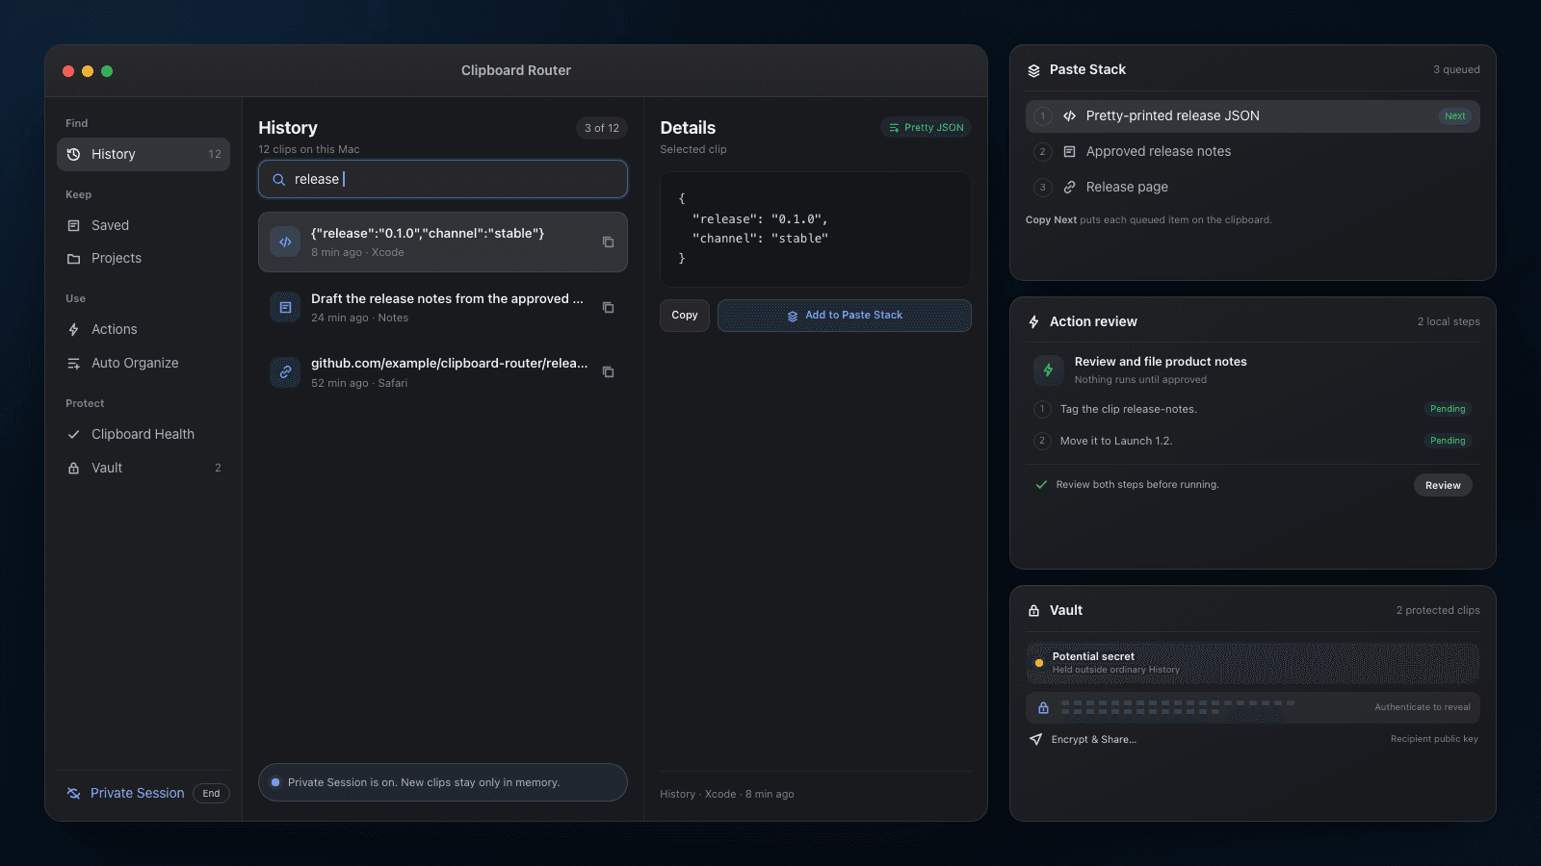Image resolution: width=1541 pixels, height=866 pixels.
Task: Copy the JSON release clip via its icon
Action: 608,242
